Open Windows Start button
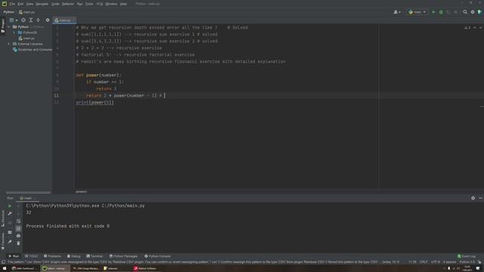484x272 pixels. [x=5, y=268]
